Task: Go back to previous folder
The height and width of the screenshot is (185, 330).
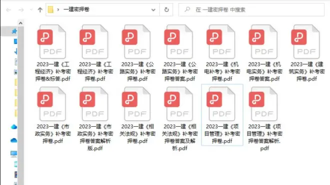Action: [x=8, y=9]
